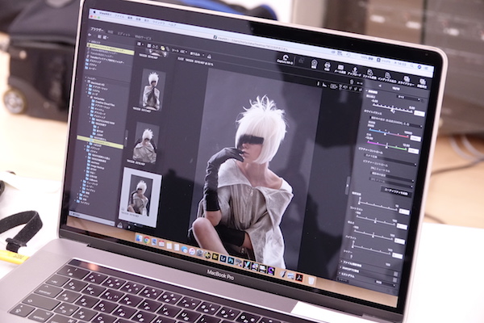Screen dimensions: 484x323
Task: Click the exposure compensation slider
Action: 391,108
